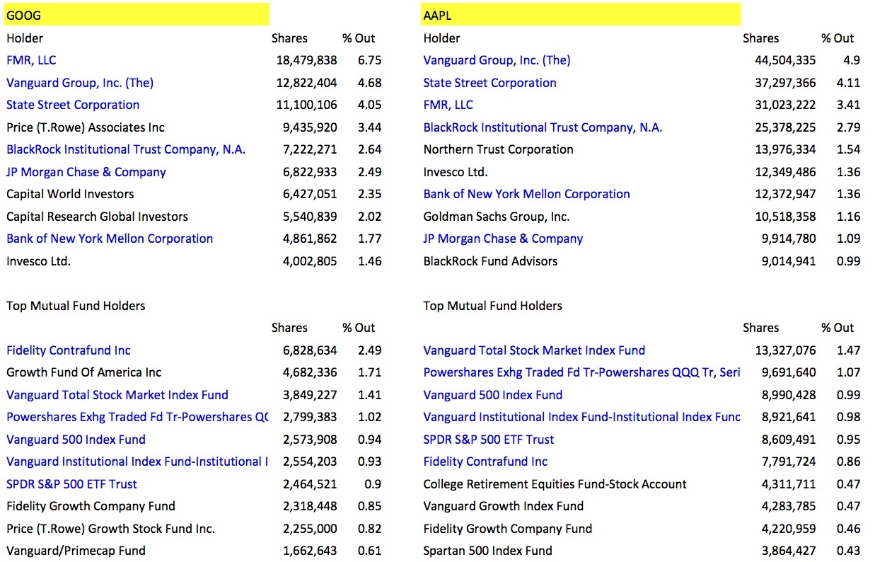Click the BlackRock Fund Advisors holder name
The image size is (875, 562).
click(x=490, y=261)
